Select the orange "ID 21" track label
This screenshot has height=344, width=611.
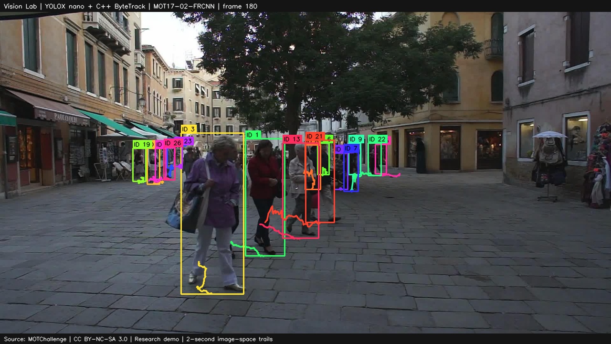(315, 137)
